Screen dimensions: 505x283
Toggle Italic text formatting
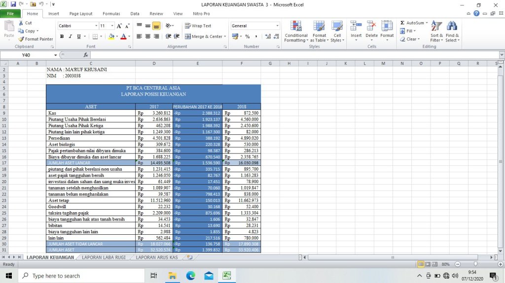pos(71,36)
